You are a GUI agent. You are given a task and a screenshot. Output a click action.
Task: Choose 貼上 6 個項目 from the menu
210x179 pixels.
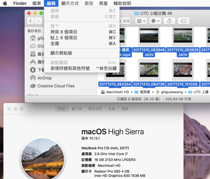[82, 38]
